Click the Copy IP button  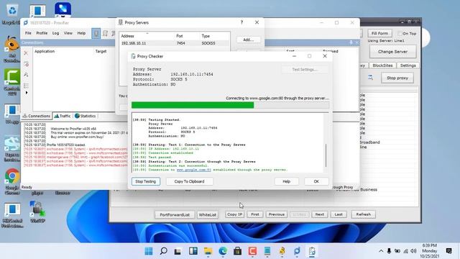pyautogui.click(x=235, y=214)
